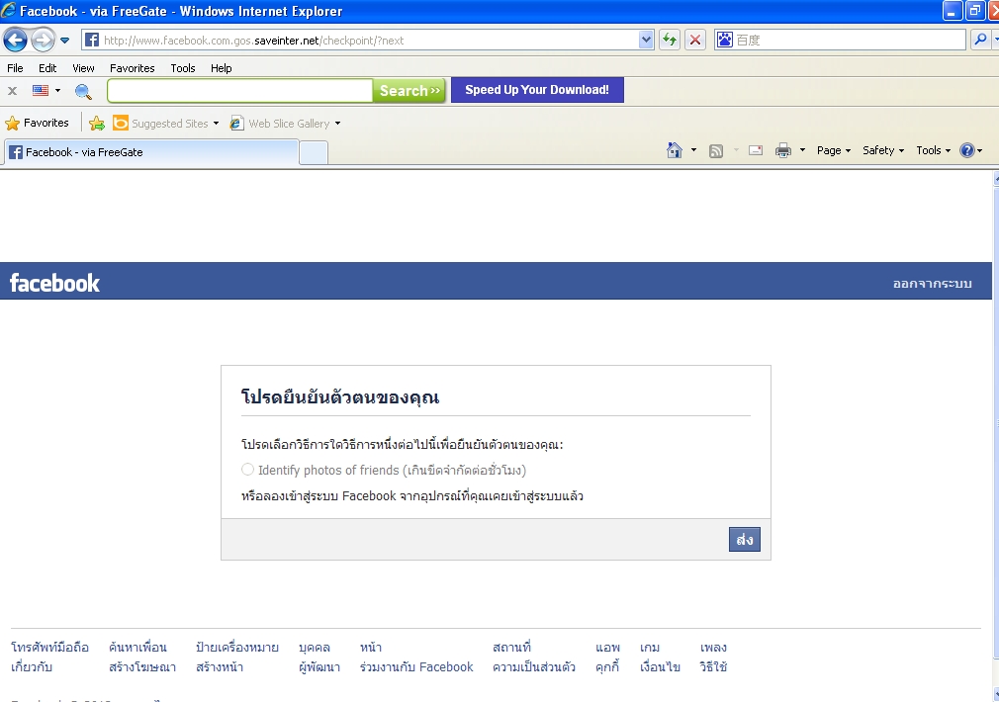Image resolution: width=999 pixels, height=702 pixels.
Task: Select the Facebook - via FreeGate tab
Action: (x=151, y=152)
